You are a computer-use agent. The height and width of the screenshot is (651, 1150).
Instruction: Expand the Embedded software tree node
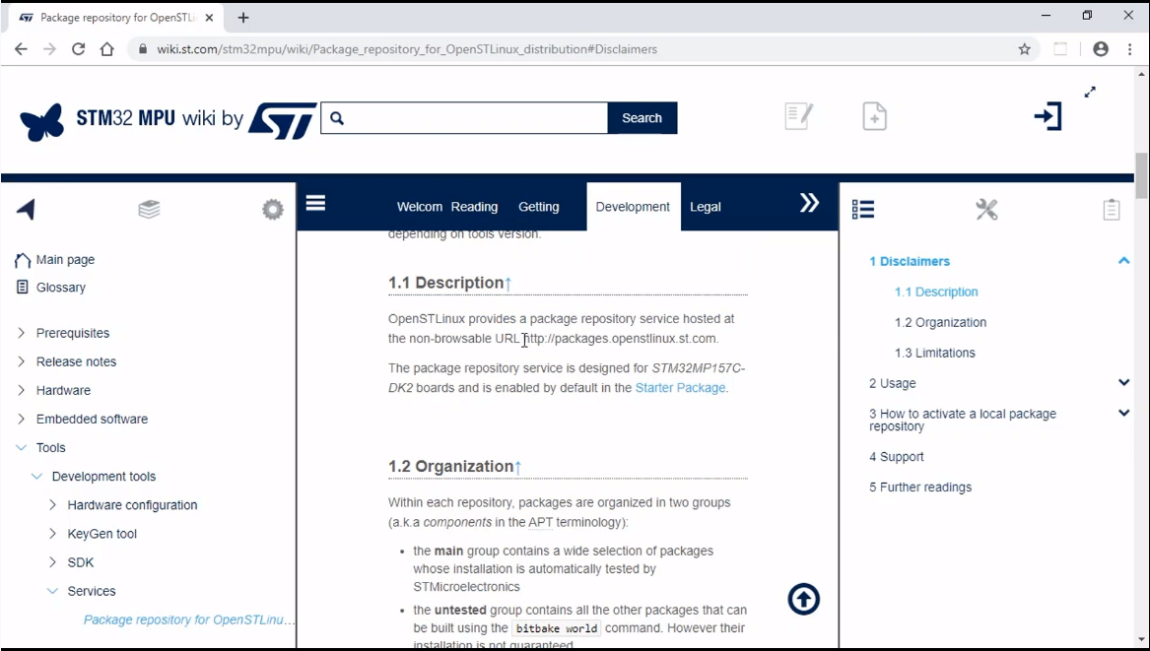point(22,419)
